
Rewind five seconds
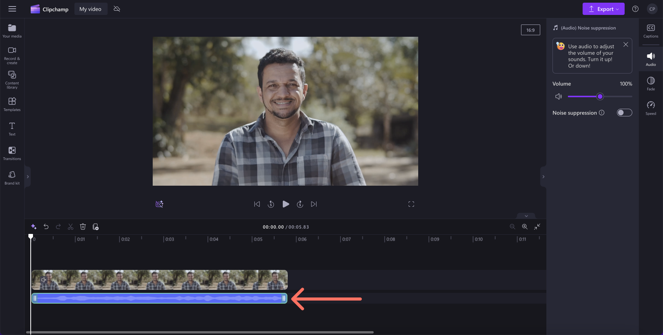[271, 204]
